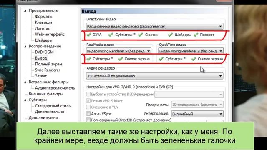
Task: Select Проигрыватель tree label
Action: click(x=43, y=10)
